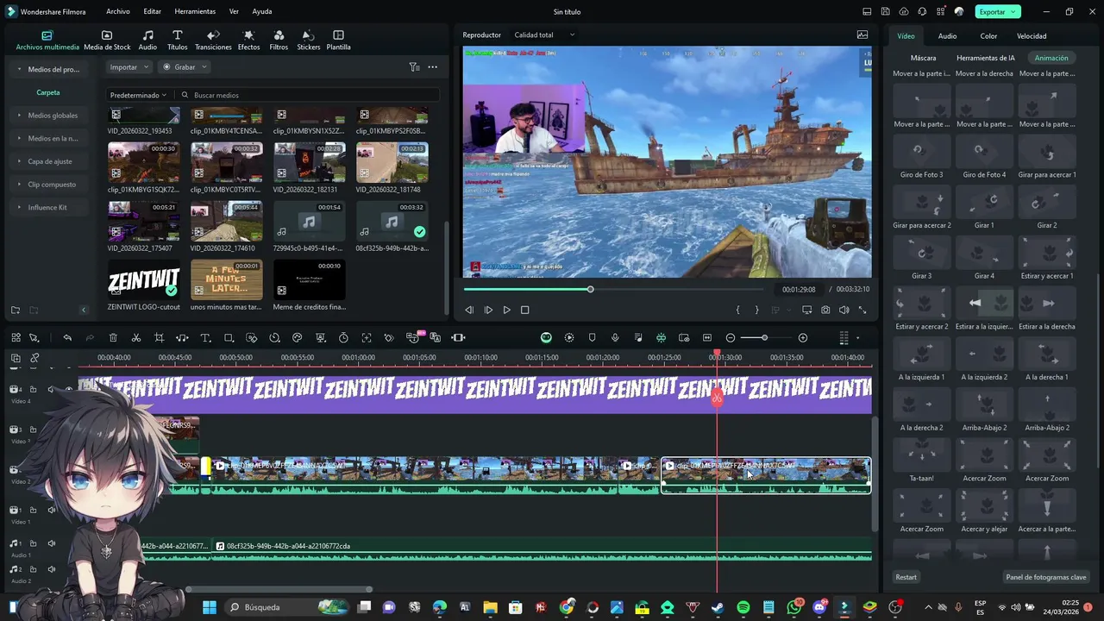The image size is (1104, 621).
Task: Open the image stats icon above the preview
Action: 862,34
